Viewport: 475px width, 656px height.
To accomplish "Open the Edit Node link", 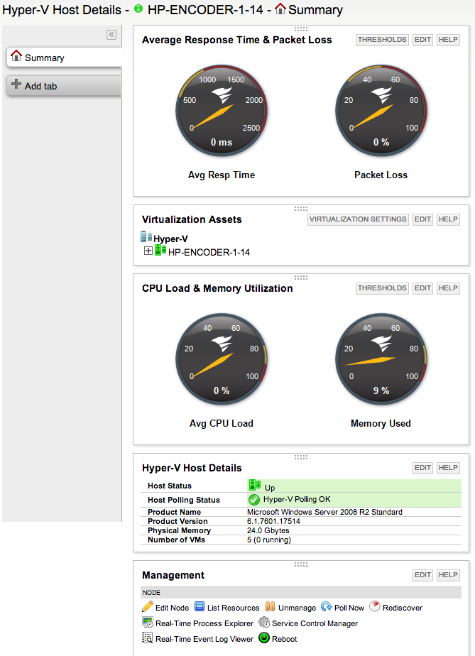I will click(172, 608).
